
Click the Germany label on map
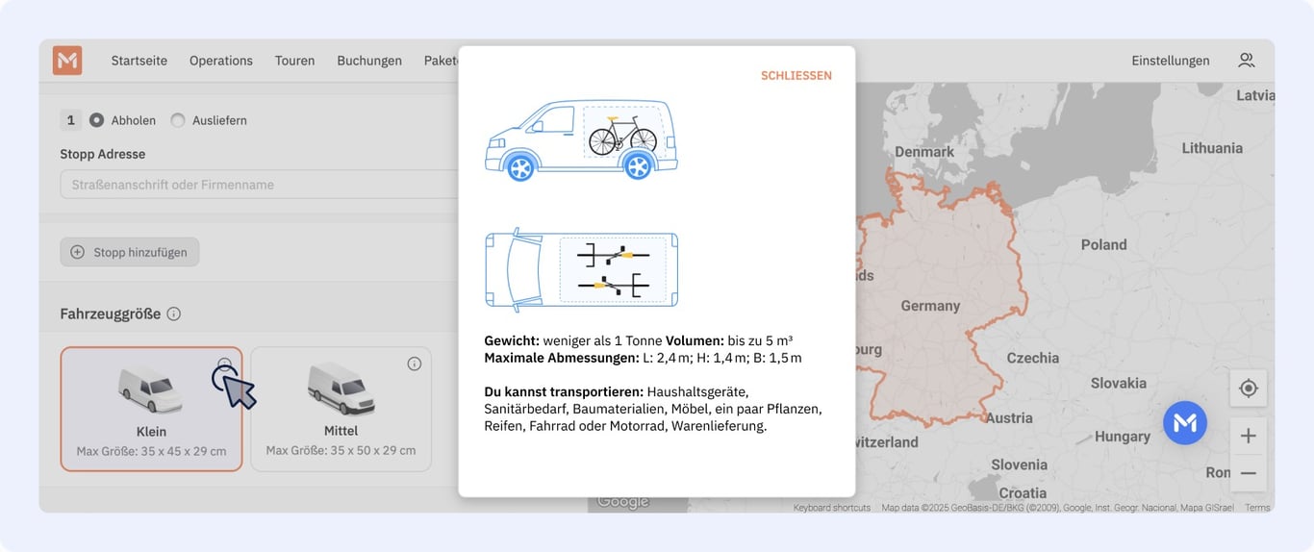pos(930,306)
